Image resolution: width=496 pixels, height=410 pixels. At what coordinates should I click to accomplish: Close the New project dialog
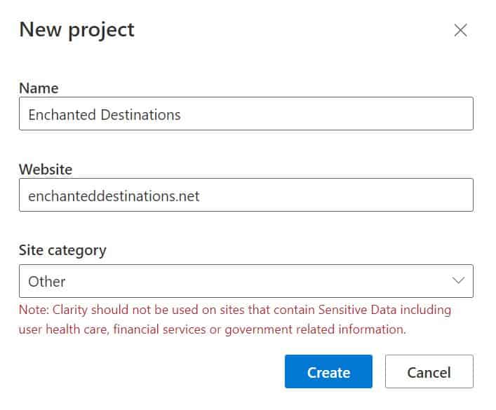coord(460,30)
